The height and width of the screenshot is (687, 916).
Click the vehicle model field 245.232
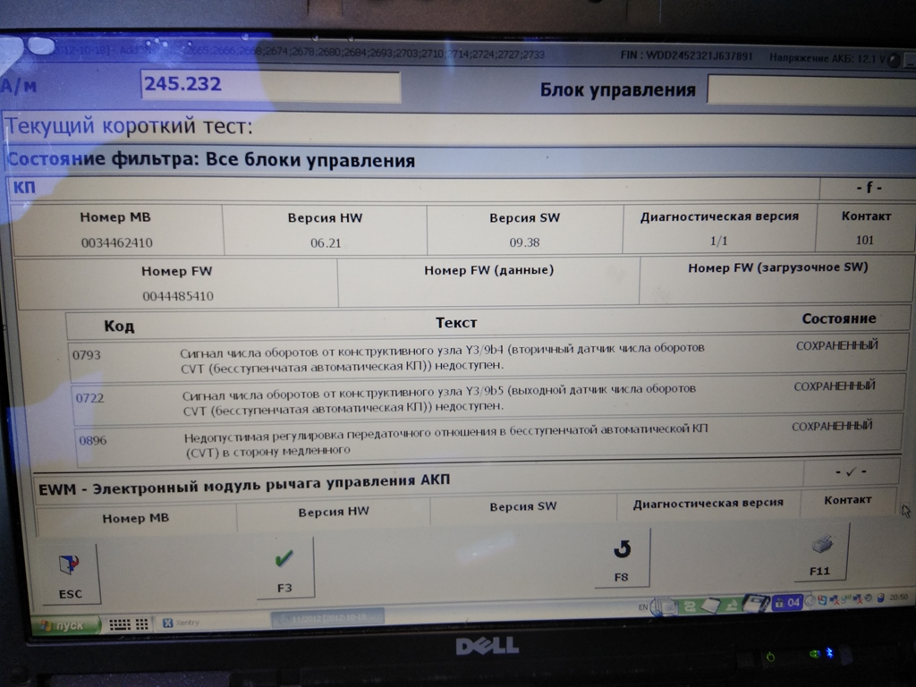(270, 86)
